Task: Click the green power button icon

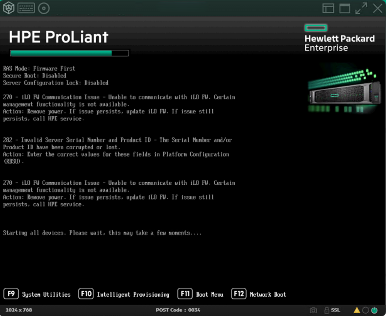Action: tap(374, 310)
